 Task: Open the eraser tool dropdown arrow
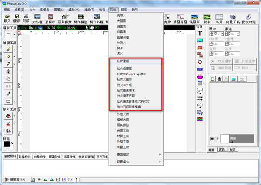tap(14, 56)
